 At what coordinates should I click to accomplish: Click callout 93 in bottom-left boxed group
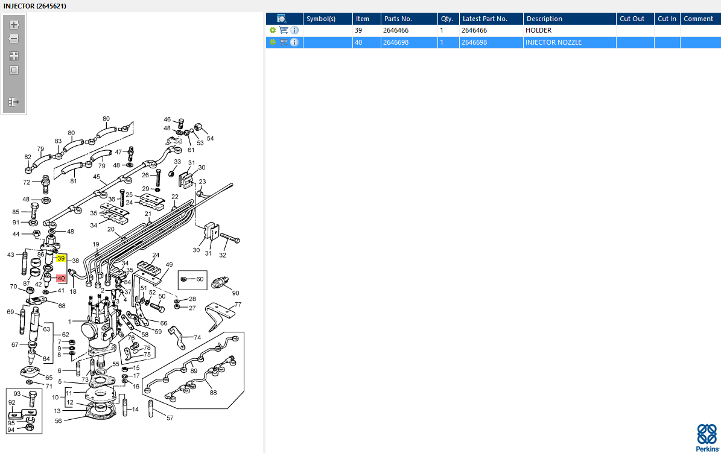point(17,394)
